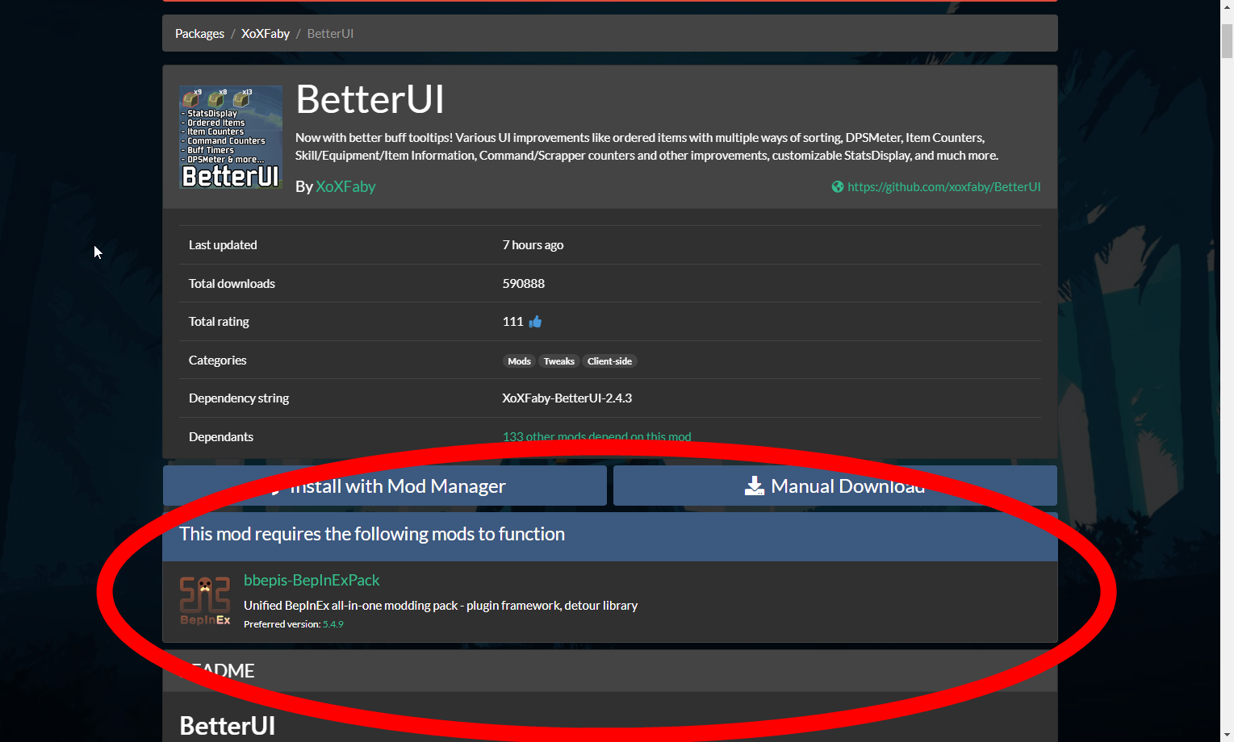This screenshot has height=742, width=1234.
Task: Open the bbepis-BepInExPack dependency link
Action: pyautogui.click(x=312, y=580)
